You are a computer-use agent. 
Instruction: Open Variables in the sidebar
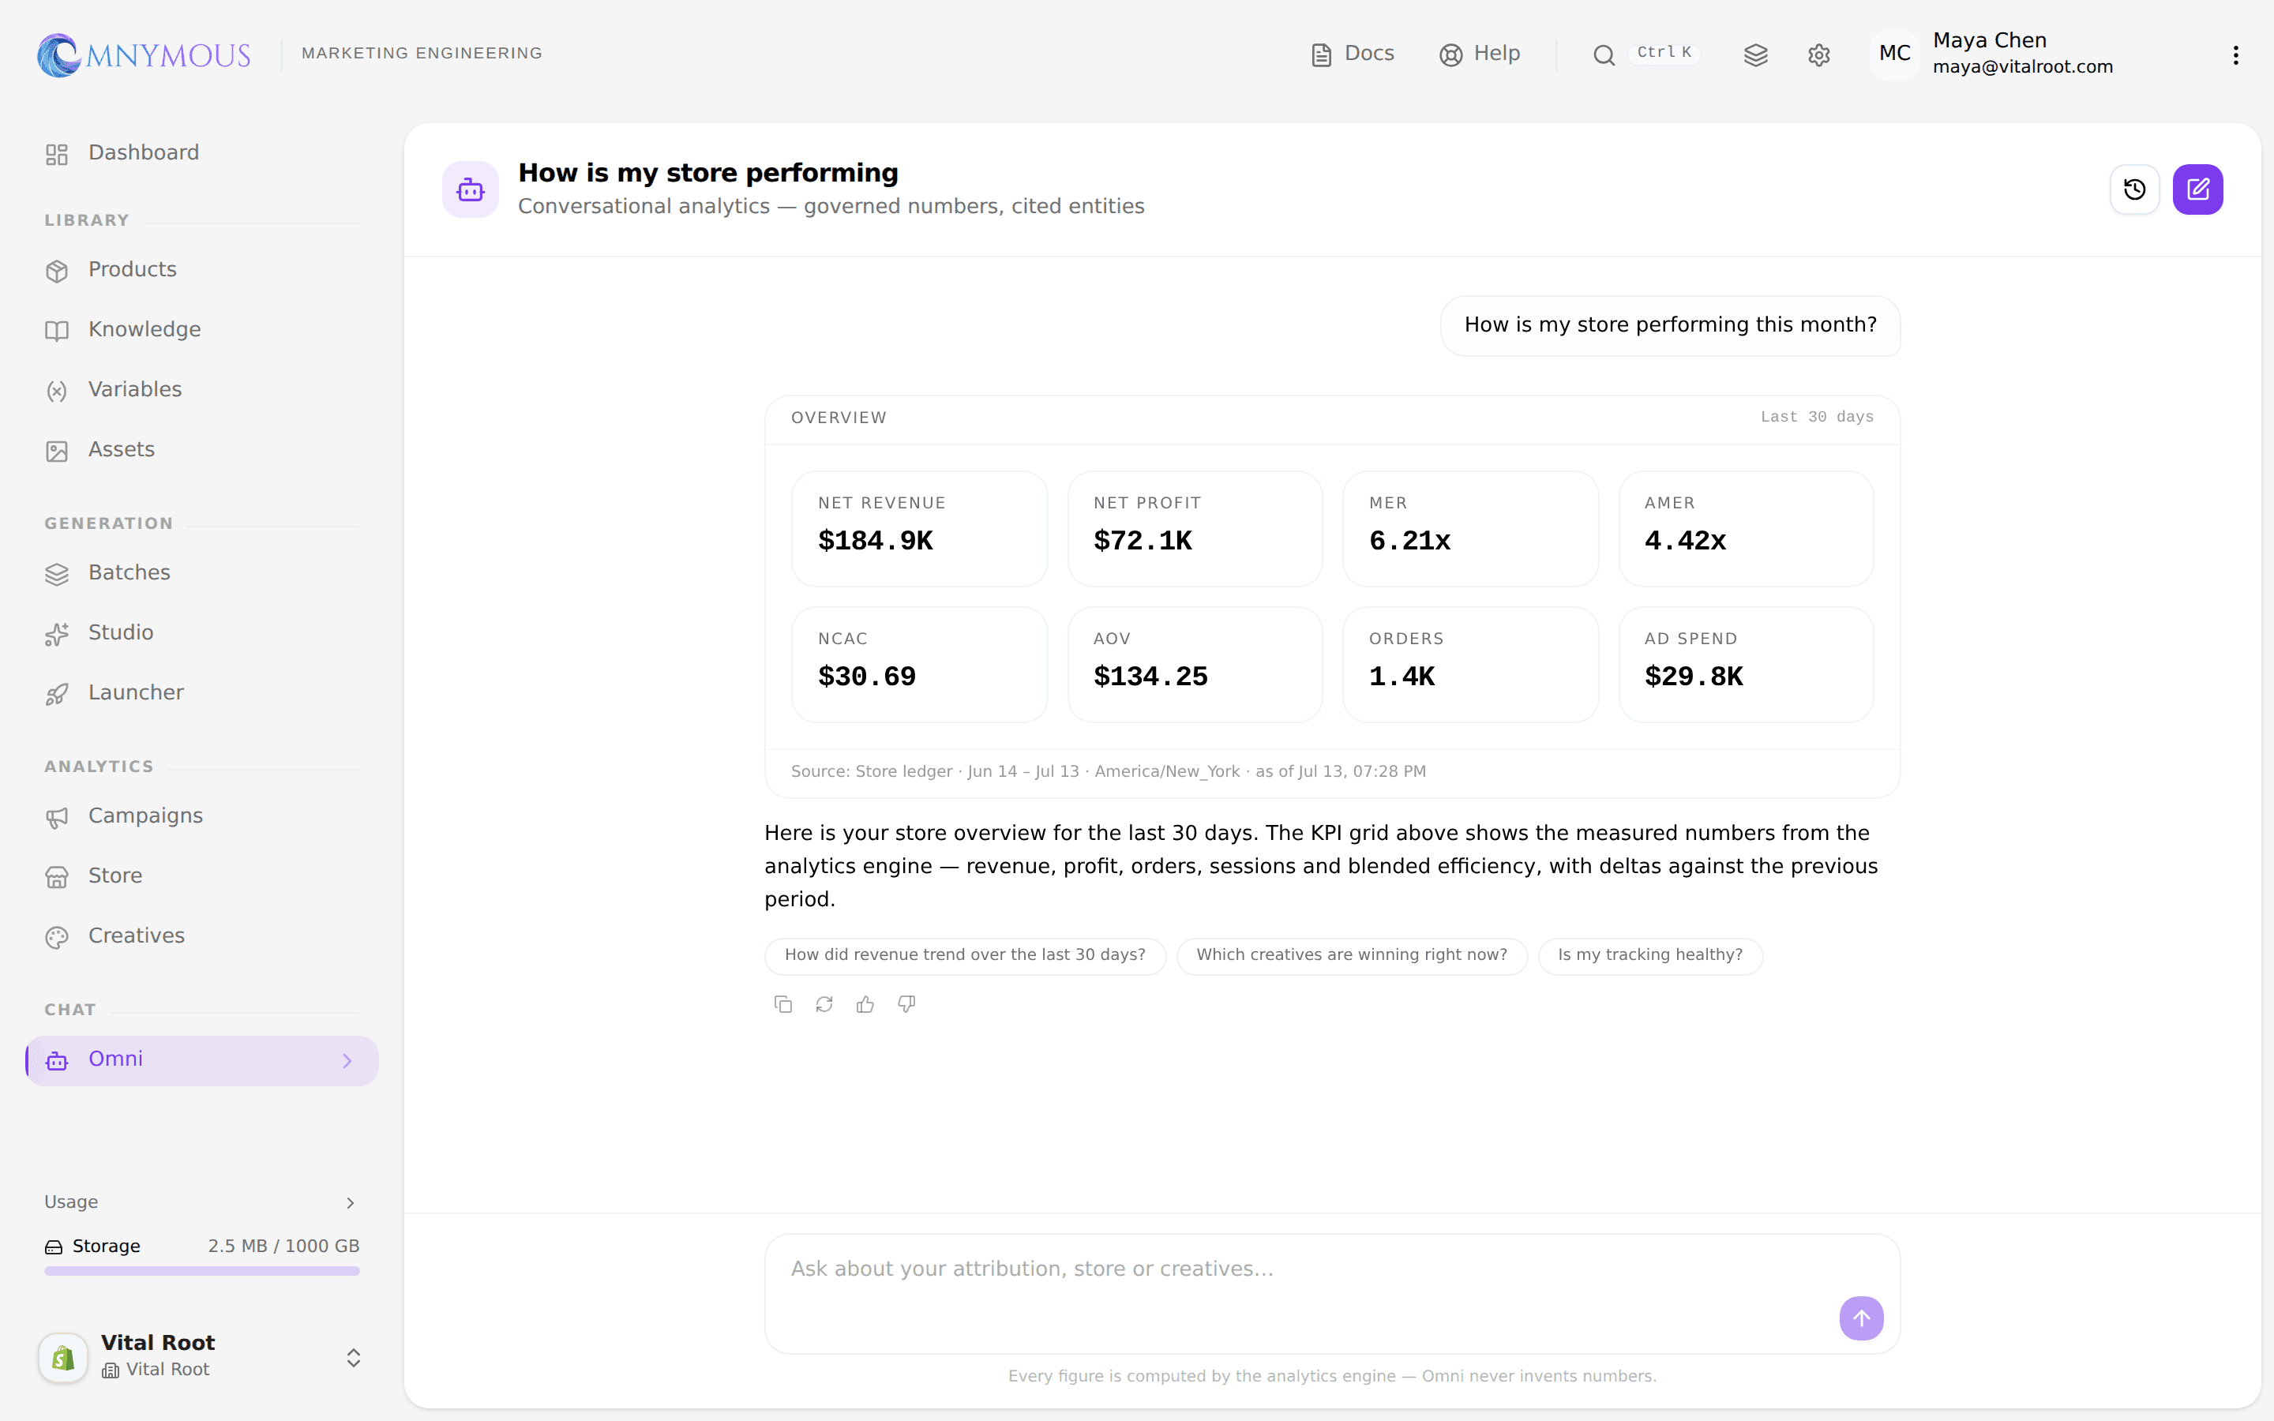[x=202, y=390]
